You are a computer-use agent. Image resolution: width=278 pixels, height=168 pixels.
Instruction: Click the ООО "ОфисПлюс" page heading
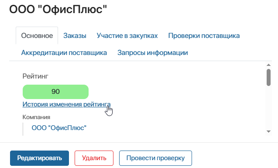[x=58, y=9]
